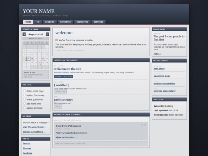The width and height of the screenshot is (208, 156).
Task: Click the Return to Today calendar button
Action: pos(36,39)
